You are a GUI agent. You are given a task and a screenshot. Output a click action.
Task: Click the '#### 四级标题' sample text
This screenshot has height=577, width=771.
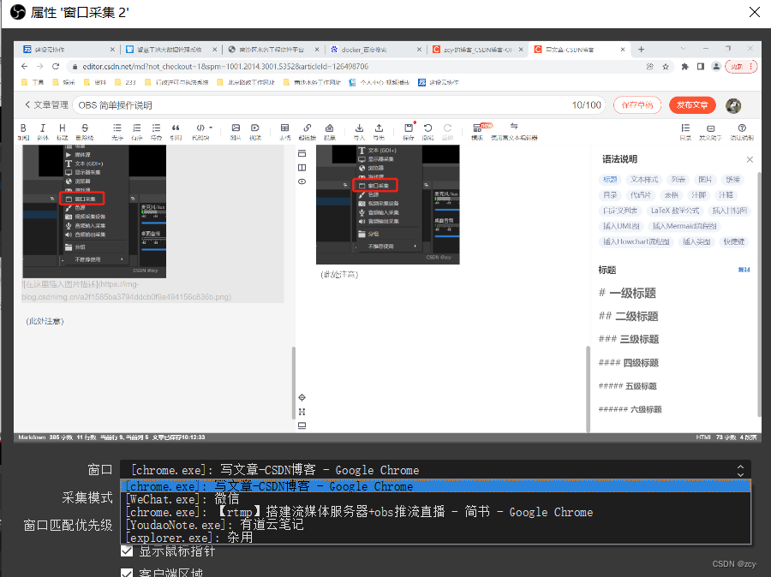coord(629,363)
